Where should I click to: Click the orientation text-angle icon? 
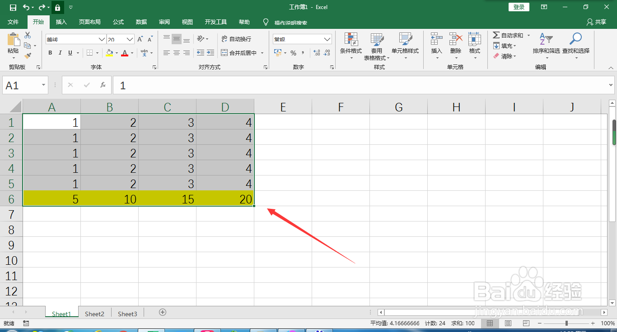201,39
